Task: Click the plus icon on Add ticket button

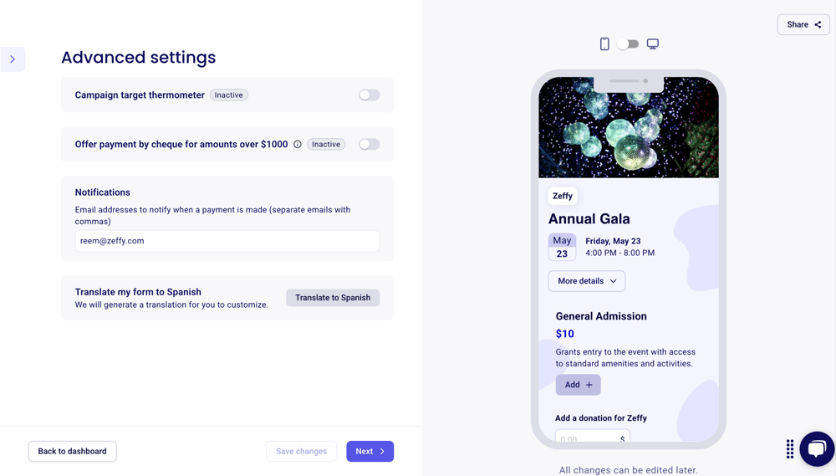Action: click(589, 385)
